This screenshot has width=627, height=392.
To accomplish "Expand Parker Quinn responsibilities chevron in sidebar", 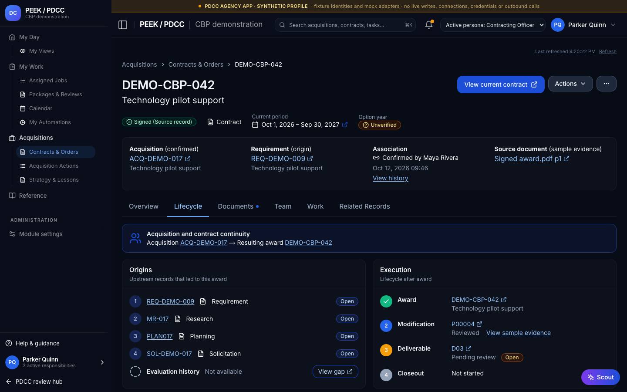I will [x=102, y=362].
